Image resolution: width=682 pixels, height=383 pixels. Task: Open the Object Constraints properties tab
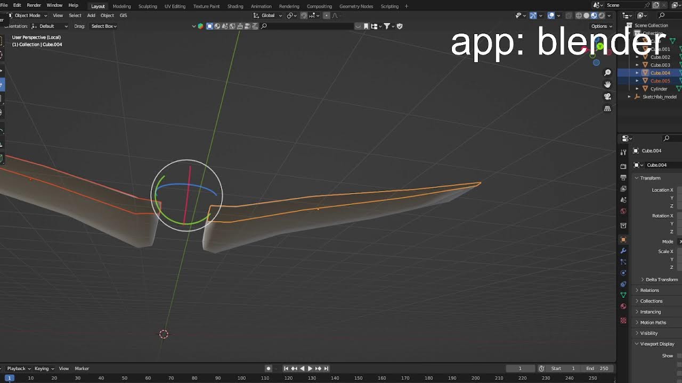(x=623, y=284)
